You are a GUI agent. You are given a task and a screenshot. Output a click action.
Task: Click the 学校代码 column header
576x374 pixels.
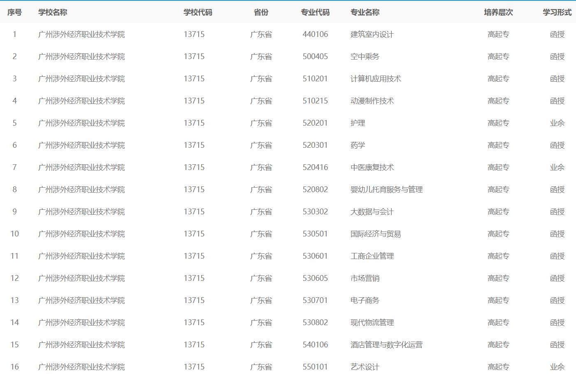198,12
